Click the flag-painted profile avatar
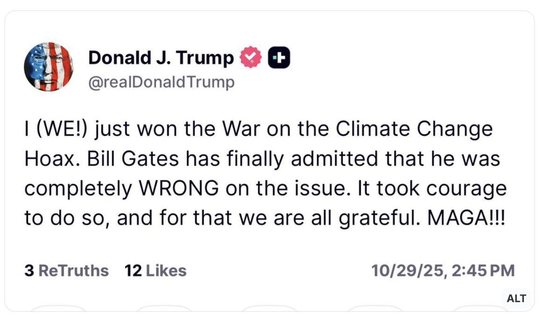The image size is (542, 318). (x=49, y=67)
